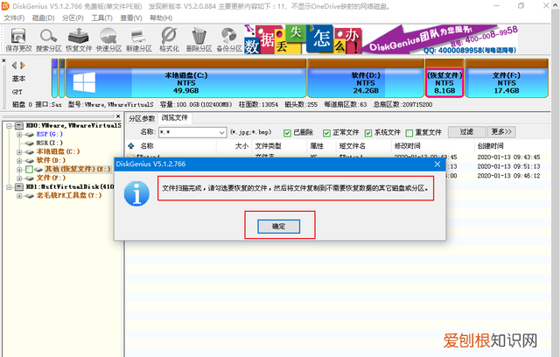
Task: Expand the 软件(D:) tree node
Action: coord(19,161)
